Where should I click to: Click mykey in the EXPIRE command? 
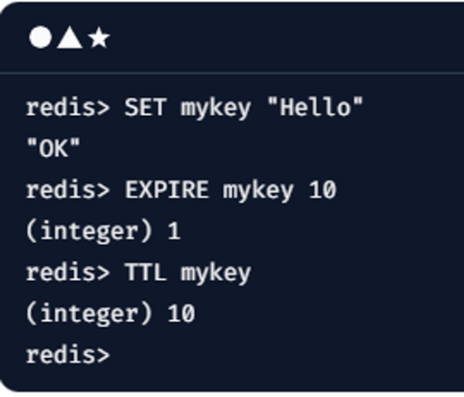[258, 191]
